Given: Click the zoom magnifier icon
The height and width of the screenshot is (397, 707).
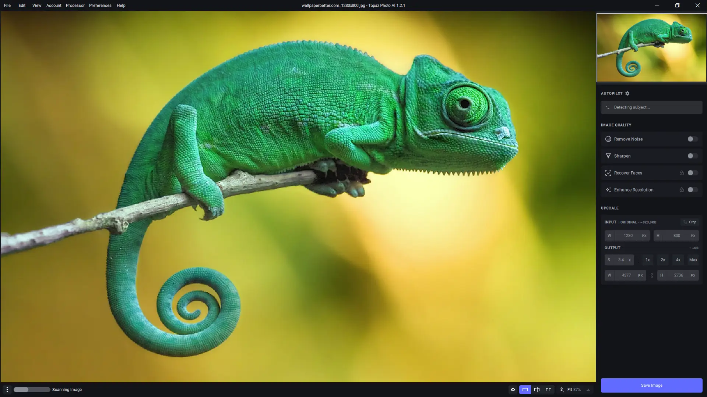Looking at the screenshot, I should (x=562, y=390).
